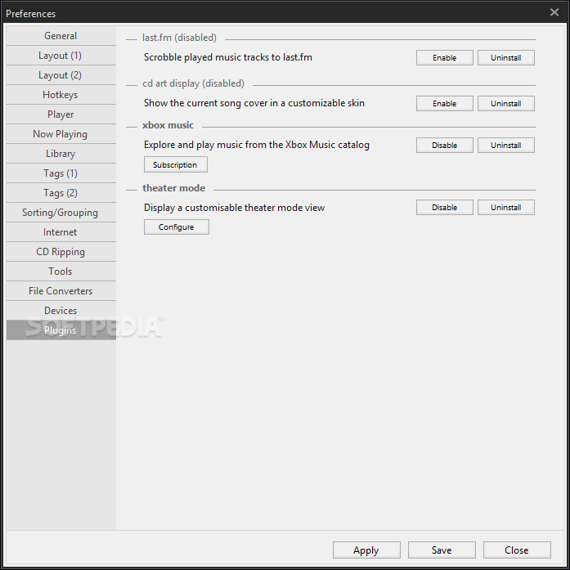Switch to Layout (2) tab
The image size is (570, 570).
point(61,75)
